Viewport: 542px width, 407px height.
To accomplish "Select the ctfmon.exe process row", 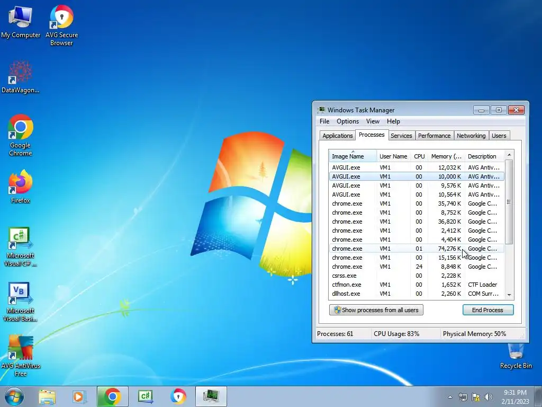I will click(417, 285).
